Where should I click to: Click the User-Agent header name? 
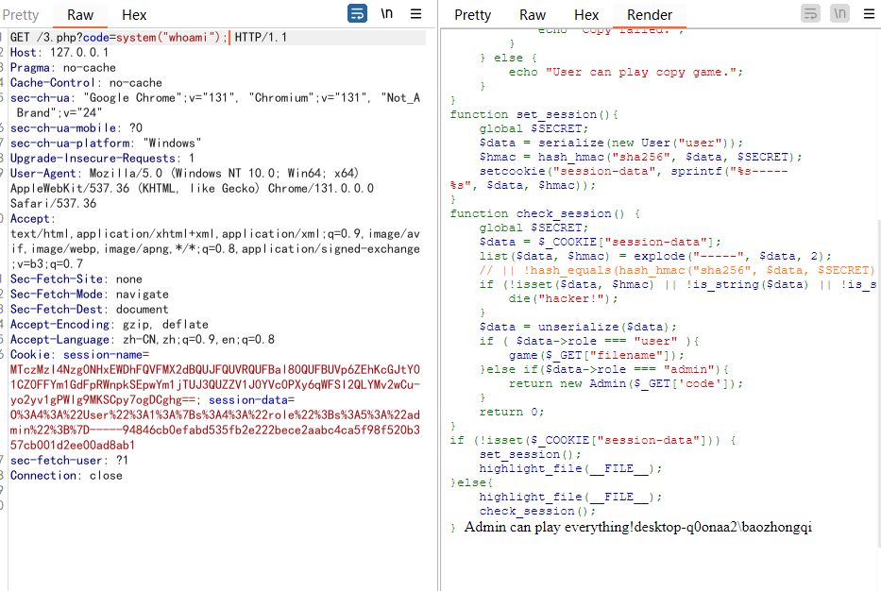point(45,174)
